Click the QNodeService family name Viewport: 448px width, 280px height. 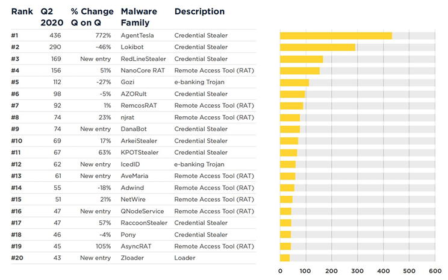142,211
